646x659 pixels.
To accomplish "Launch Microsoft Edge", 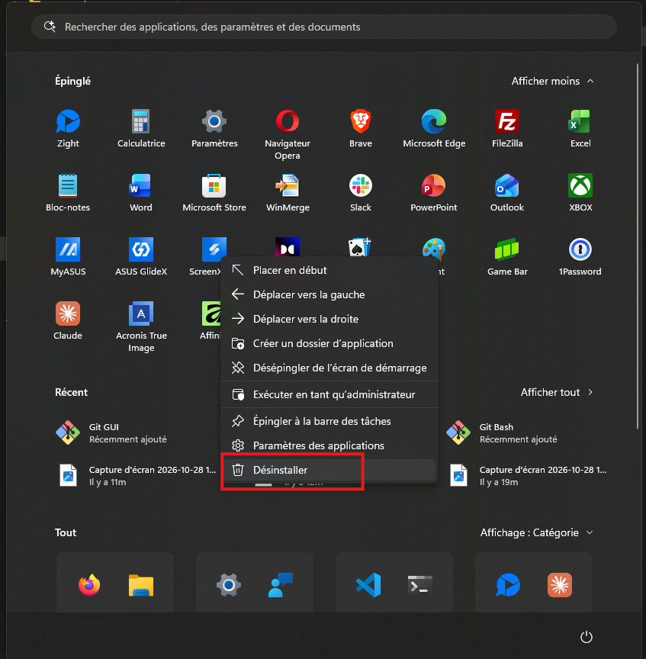I will tap(434, 128).
